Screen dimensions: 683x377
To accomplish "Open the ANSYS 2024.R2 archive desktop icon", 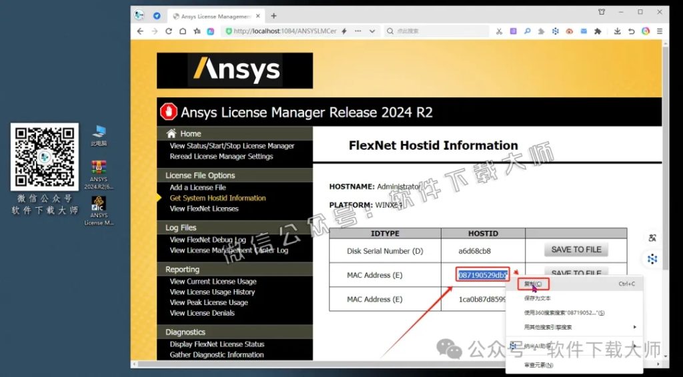I will click(x=99, y=175).
